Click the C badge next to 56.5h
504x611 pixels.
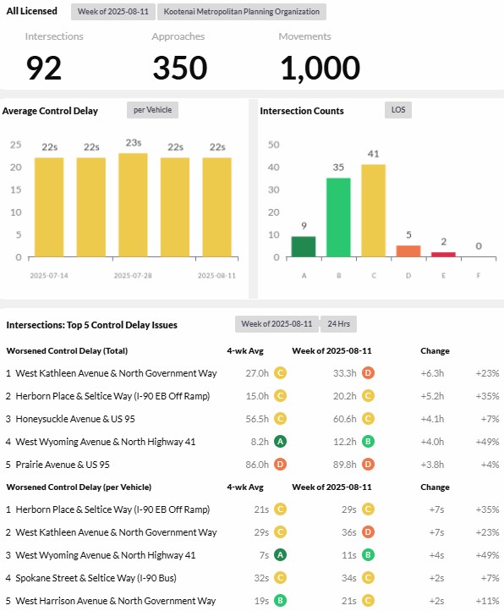pos(280,419)
